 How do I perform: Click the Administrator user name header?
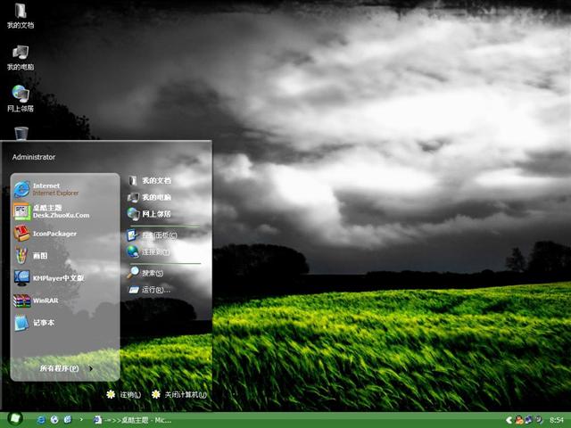point(34,157)
